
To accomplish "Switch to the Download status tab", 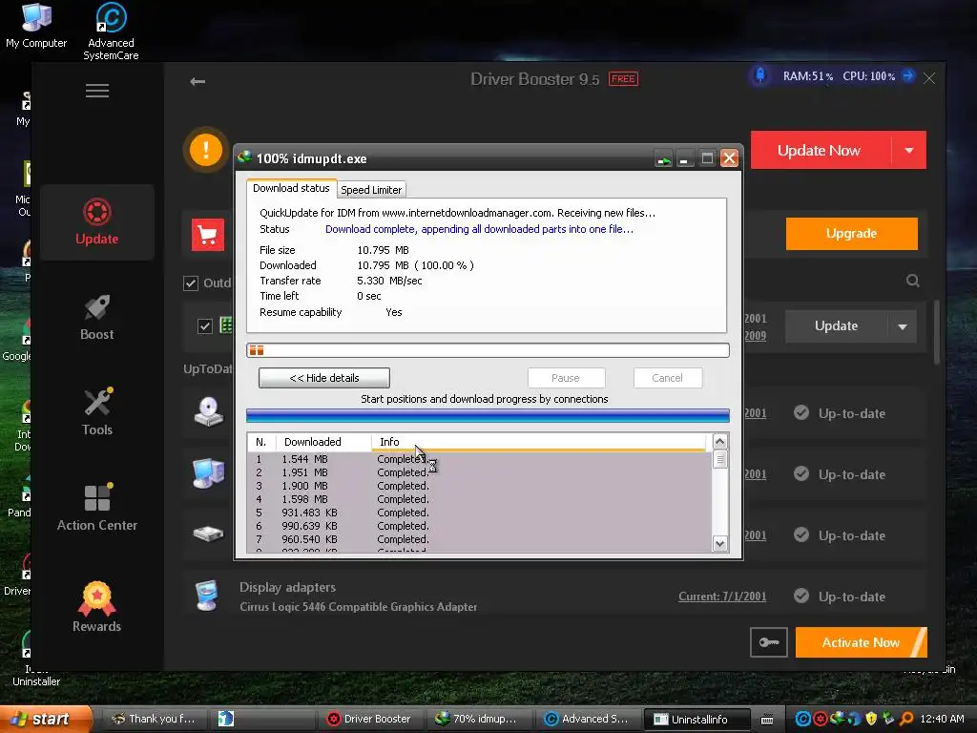I will (291, 188).
